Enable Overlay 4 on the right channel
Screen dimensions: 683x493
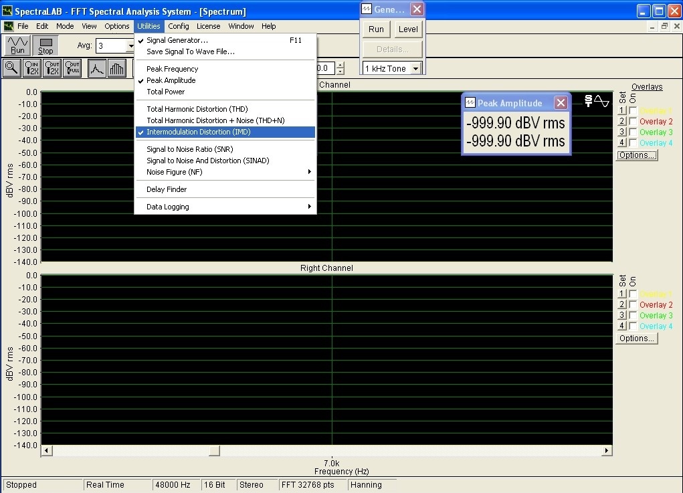pos(633,326)
